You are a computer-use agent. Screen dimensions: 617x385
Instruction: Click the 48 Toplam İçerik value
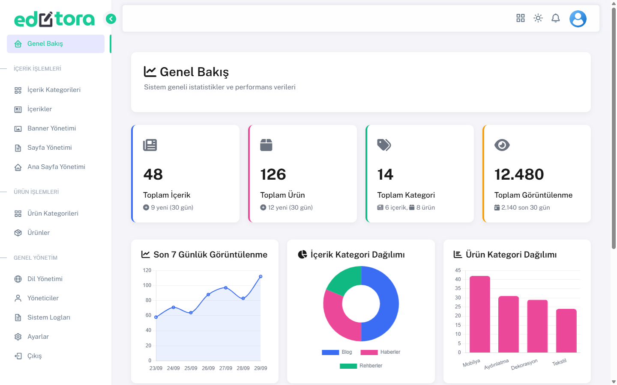tap(153, 175)
